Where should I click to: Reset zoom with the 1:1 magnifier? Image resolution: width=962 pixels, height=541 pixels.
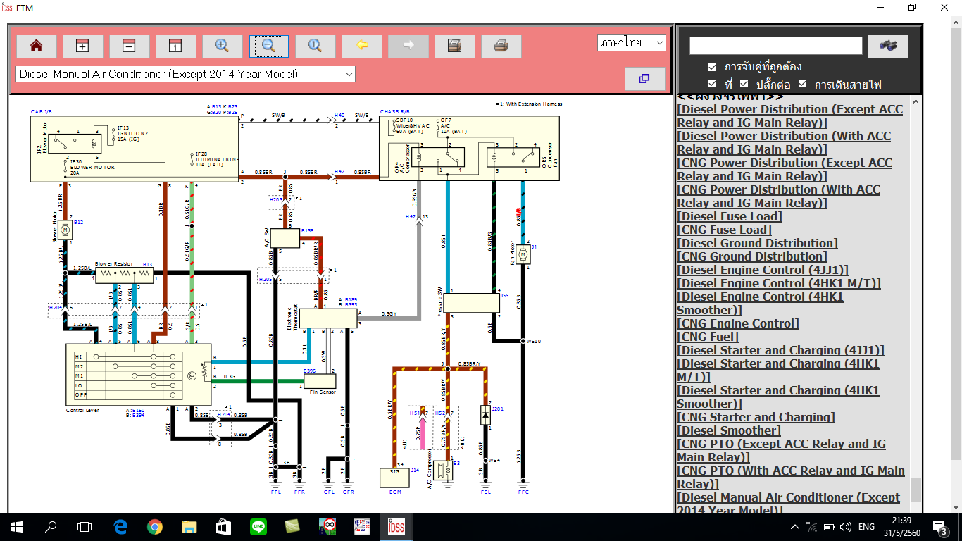pyautogui.click(x=315, y=46)
